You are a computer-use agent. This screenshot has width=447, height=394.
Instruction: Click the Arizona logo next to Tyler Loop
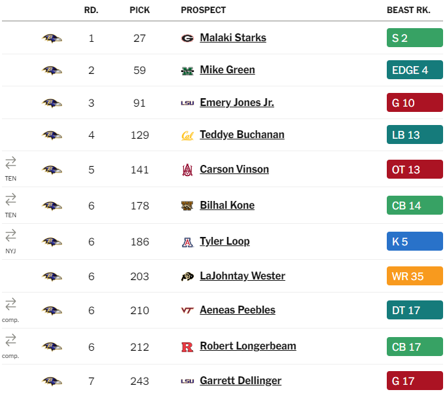(x=187, y=242)
